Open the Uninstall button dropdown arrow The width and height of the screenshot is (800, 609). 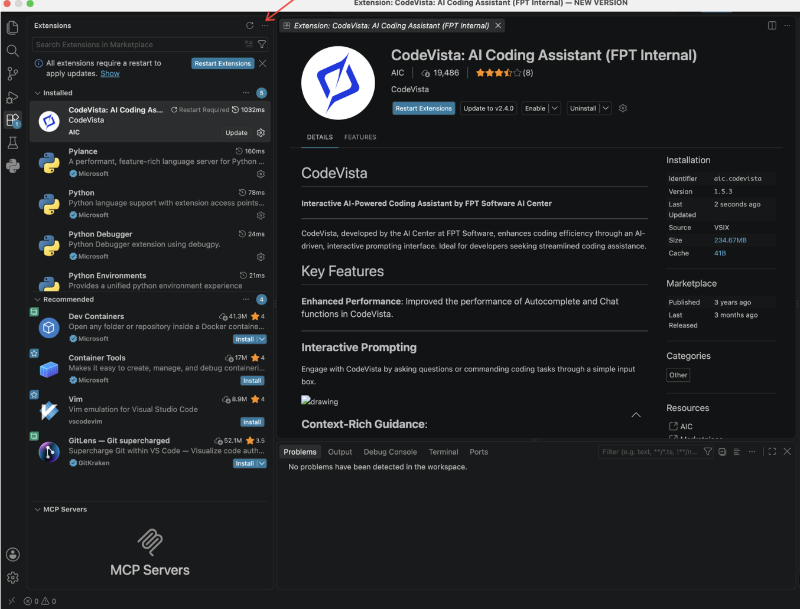[x=606, y=108]
